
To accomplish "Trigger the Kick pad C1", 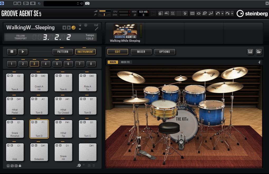I will click(15, 152).
